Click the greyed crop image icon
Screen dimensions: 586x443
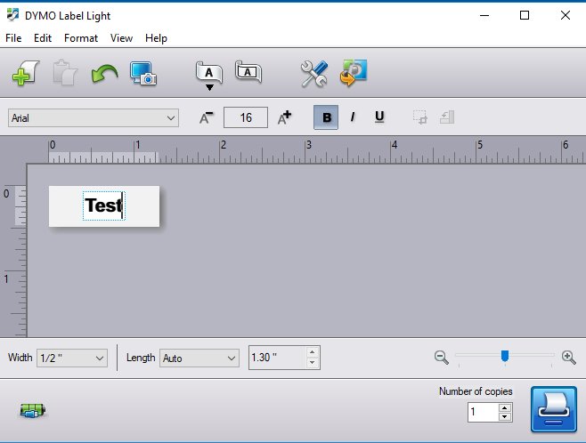420,117
